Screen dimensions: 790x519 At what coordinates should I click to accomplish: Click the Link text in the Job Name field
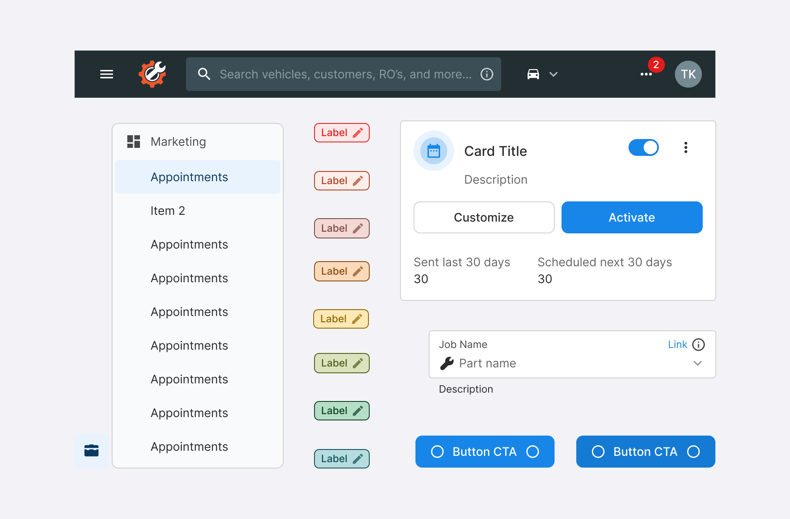tap(677, 344)
